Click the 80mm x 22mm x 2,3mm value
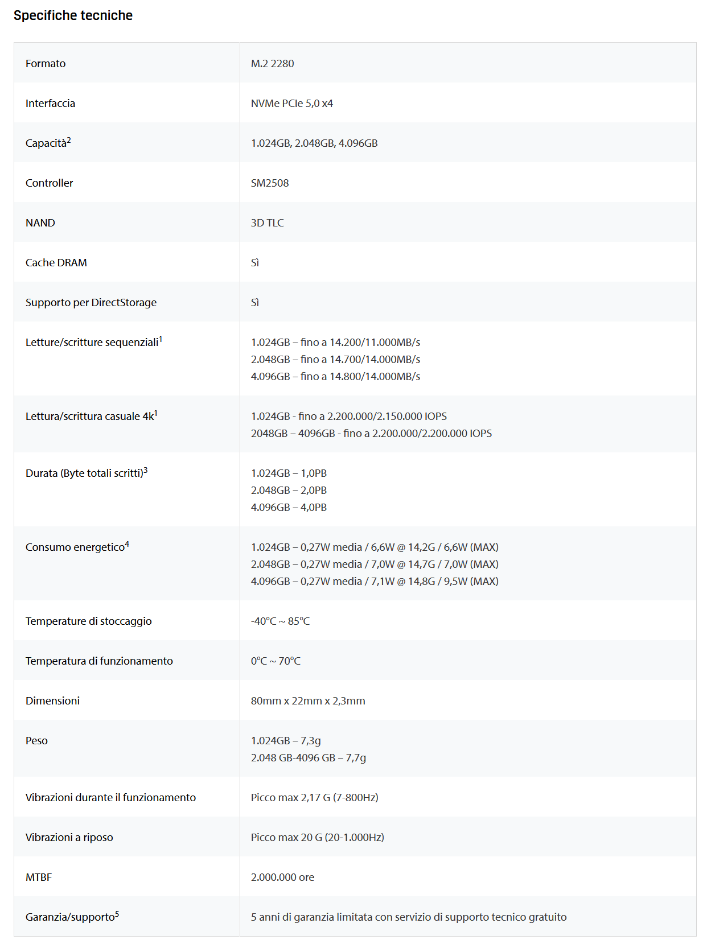711x948 pixels. pyautogui.click(x=308, y=701)
